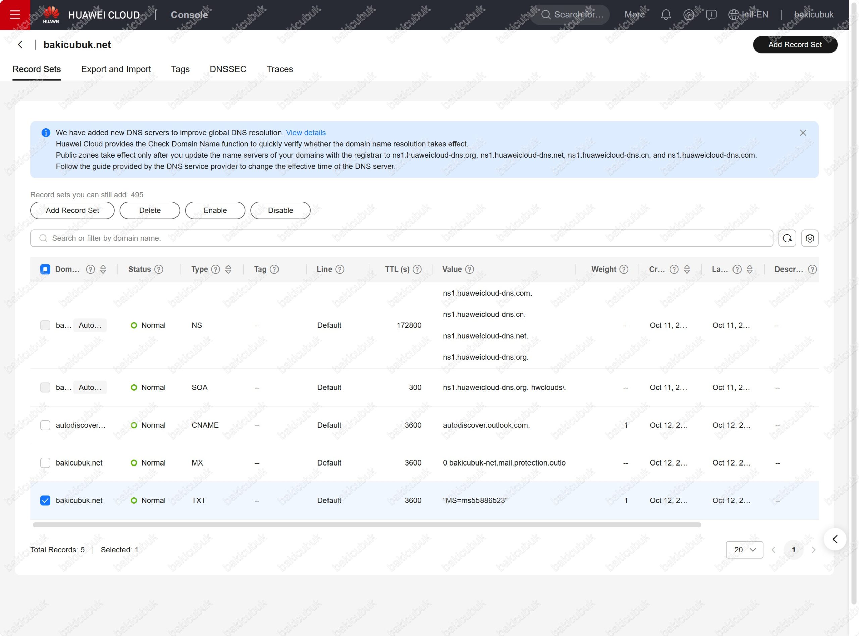Open the View details link
Screen dimensions: 859x636
(x=306, y=133)
